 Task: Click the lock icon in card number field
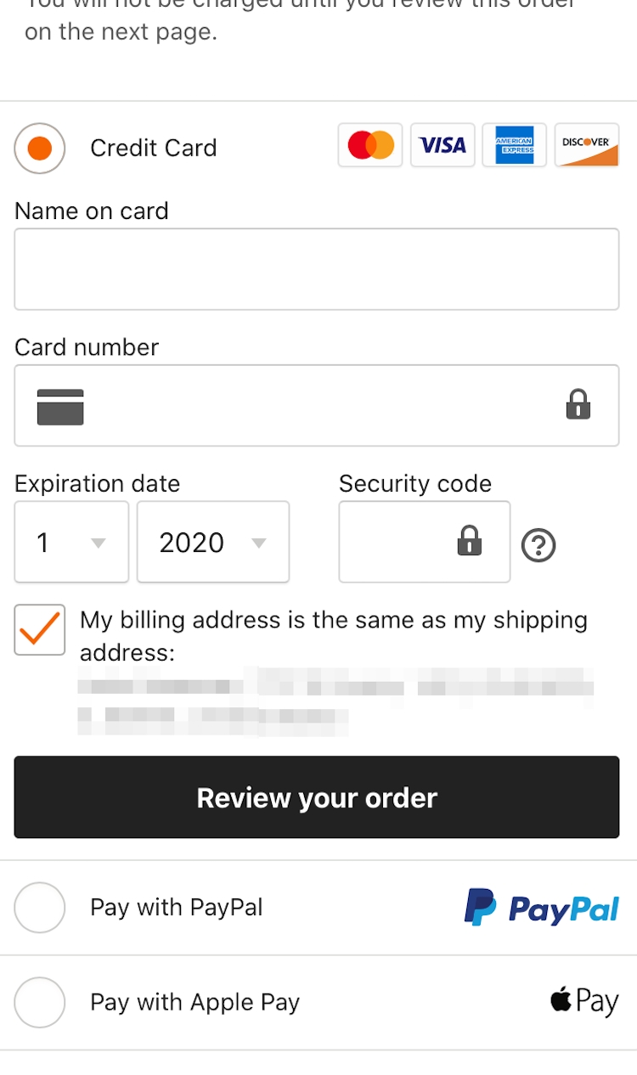(578, 405)
